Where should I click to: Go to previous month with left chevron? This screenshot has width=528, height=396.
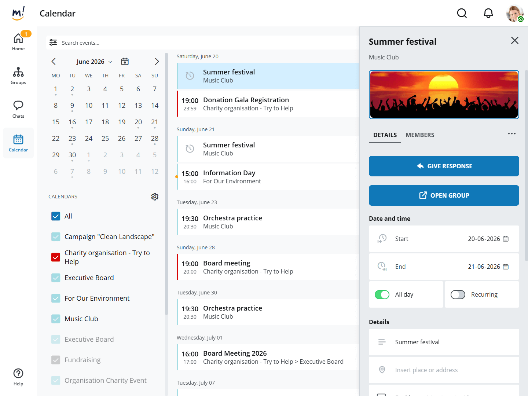[x=54, y=62]
